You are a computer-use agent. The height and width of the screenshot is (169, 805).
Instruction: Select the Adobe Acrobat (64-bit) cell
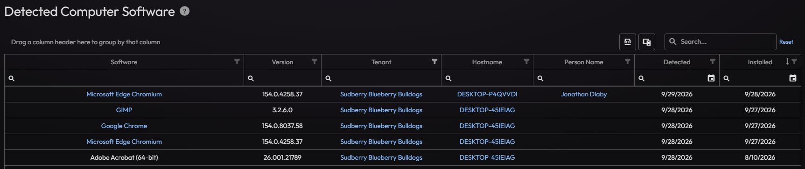pos(124,157)
